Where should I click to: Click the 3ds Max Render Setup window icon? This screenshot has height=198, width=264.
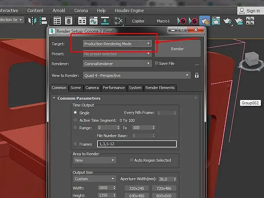coord(52,31)
